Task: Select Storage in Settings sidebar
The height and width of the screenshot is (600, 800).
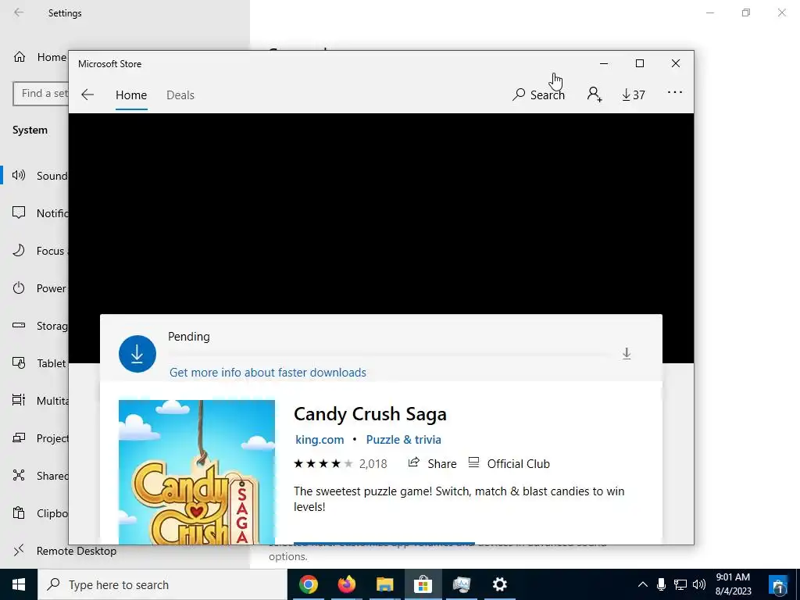Action: [x=35, y=326]
